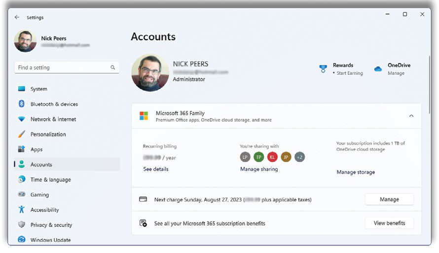Open Bluetooth & devices settings
This screenshot has width=439, height=253.
[x=67, y=104]
